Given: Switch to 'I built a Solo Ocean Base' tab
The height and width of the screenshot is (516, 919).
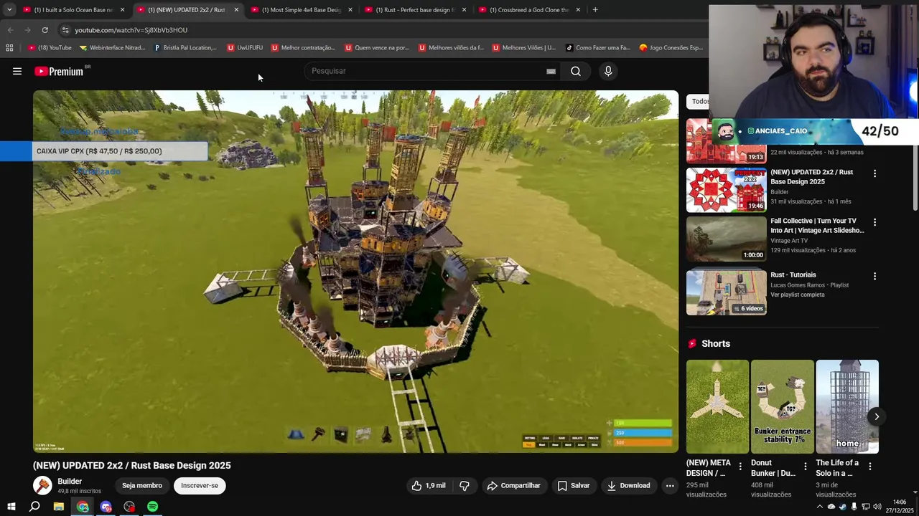Looking at the screenshot, I should [73, 10].
